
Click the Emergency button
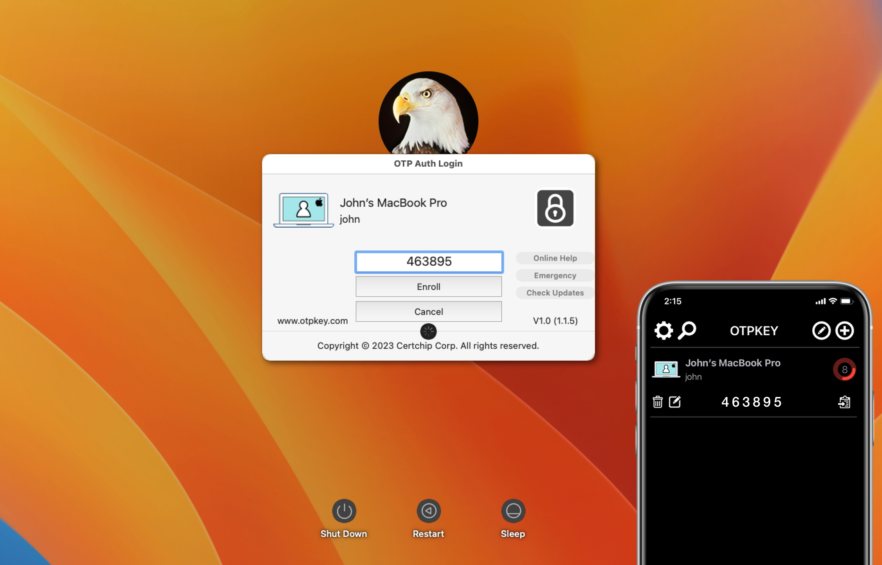pos(555,275)
